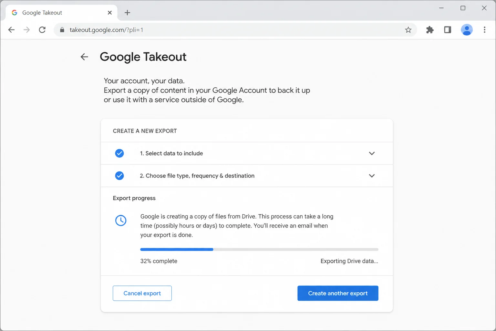
Task: Reload the Takeout page
Action: pyautogui.click(x=42, y=30)
